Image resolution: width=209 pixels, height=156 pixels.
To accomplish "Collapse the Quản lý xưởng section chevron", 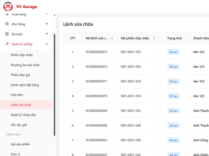I will 47,44.
